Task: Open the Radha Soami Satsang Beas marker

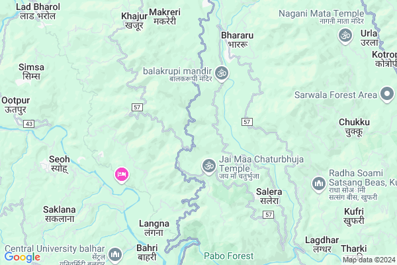Action: (x=318, y=184)
